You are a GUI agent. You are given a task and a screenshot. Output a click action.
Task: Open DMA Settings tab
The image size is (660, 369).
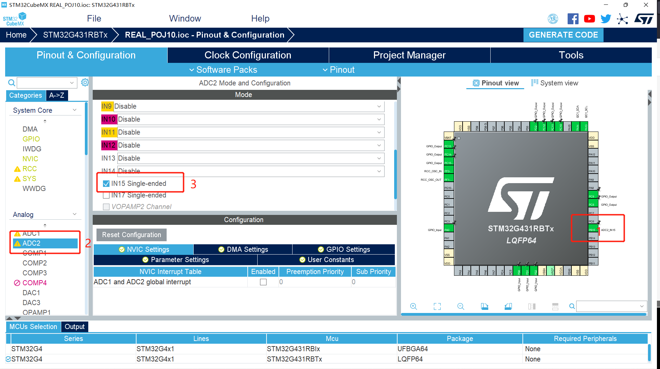[x=243, y=249]
